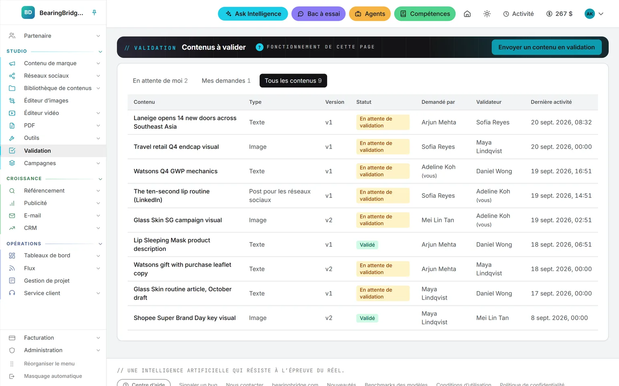The image size is (619, 386).
Task: Open Lip Sleeping Mask product description
Action: [172, 244]
